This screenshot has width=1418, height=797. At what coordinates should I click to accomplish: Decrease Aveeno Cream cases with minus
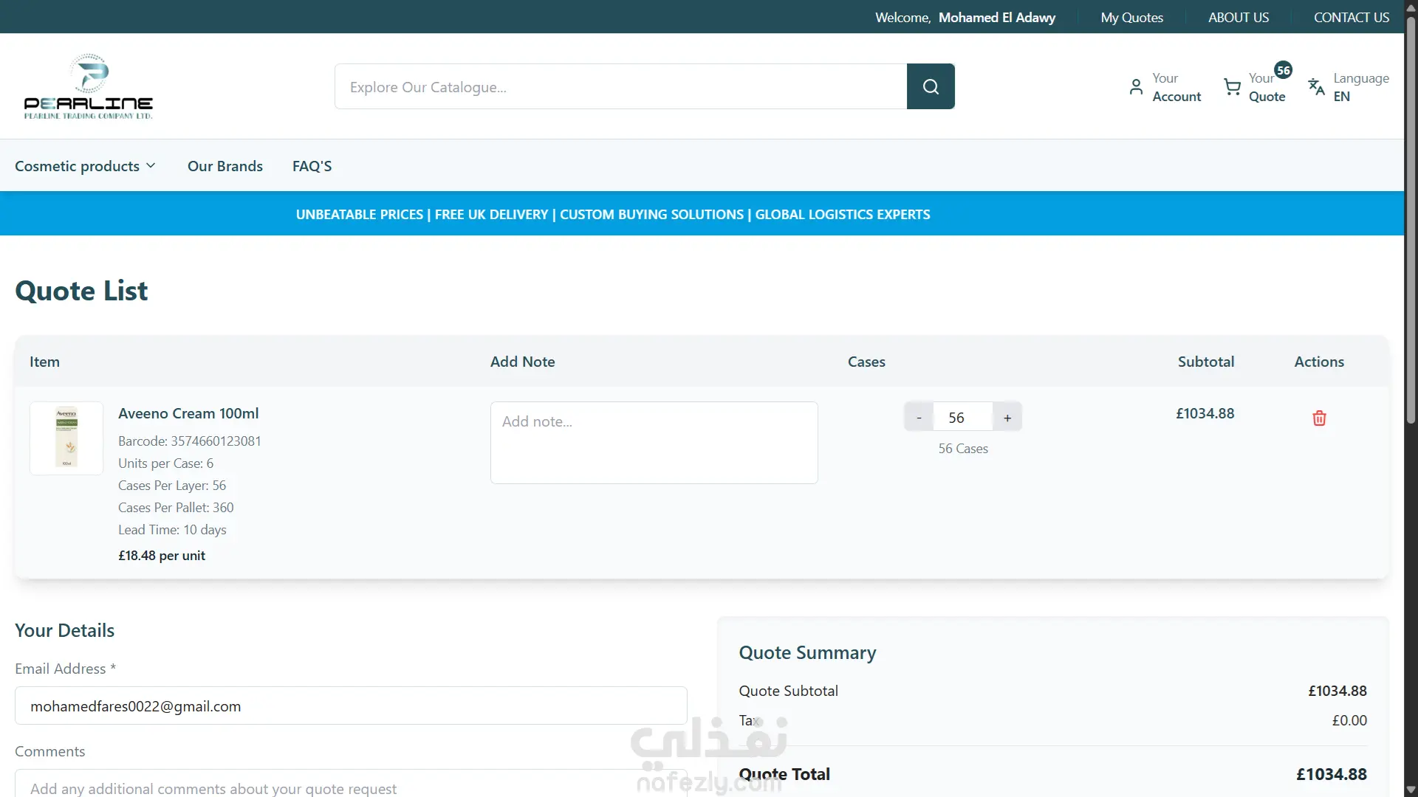[x=919, y=418]
